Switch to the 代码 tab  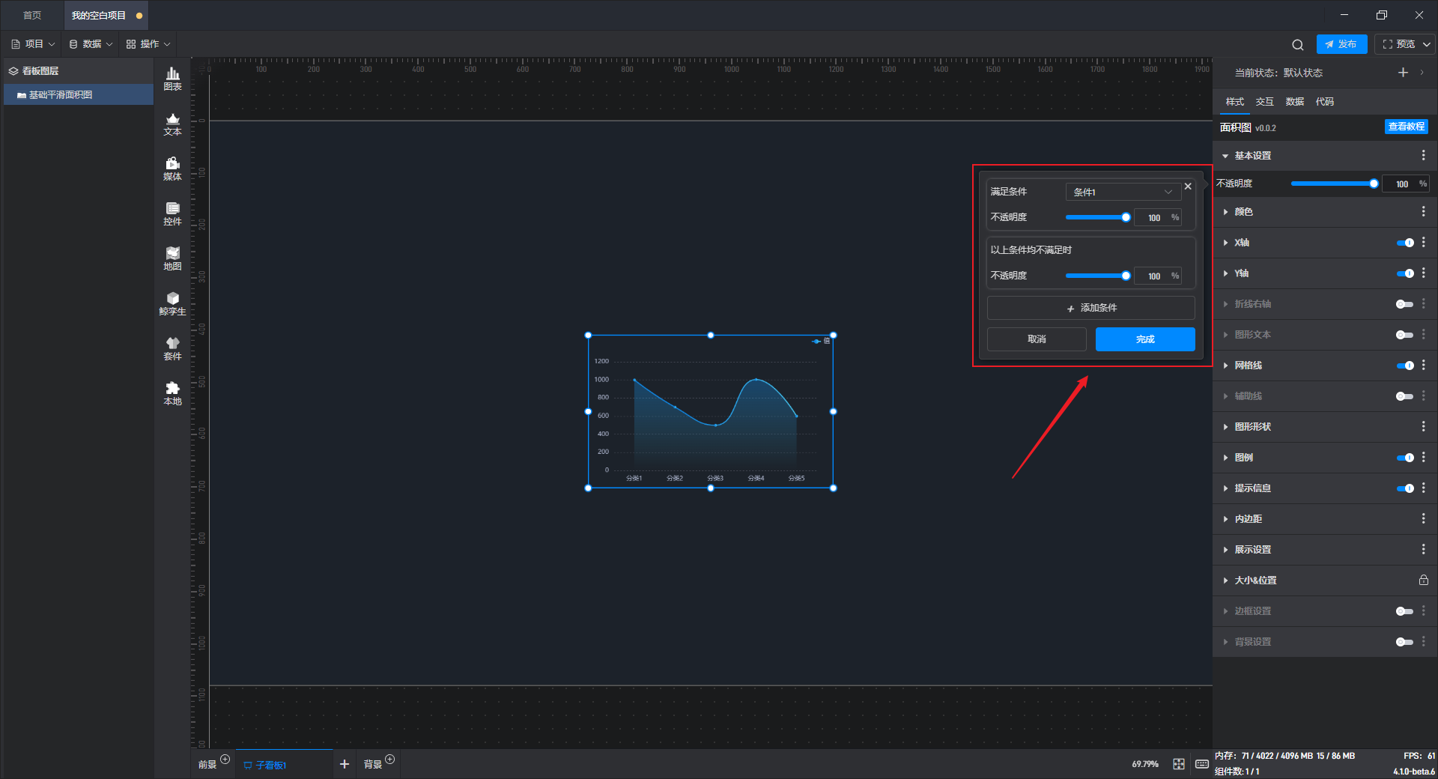[1324, 102]
